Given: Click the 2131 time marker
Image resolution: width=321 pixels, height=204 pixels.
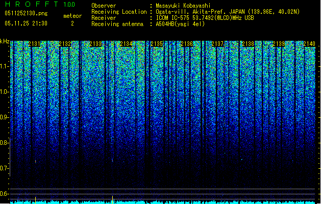Looking at the screenshot, I should 34,44.
